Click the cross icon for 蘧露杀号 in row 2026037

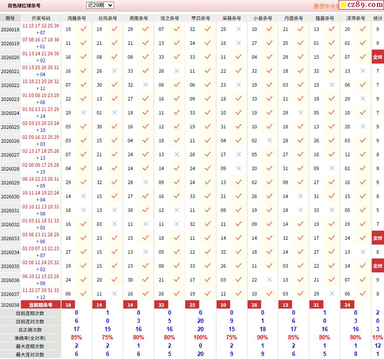tap(332, 294)
